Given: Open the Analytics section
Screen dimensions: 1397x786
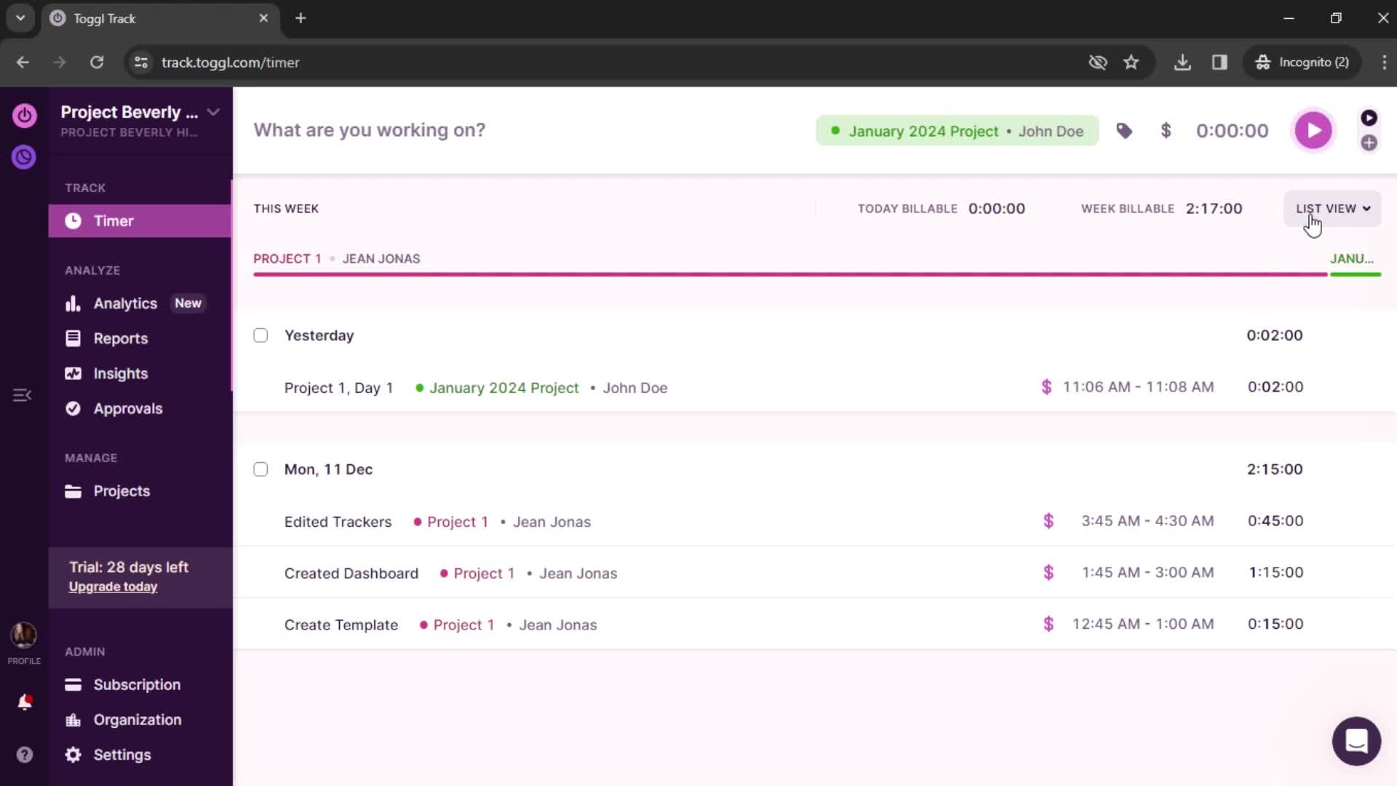Looking at the screenshot, I should 126,303.
